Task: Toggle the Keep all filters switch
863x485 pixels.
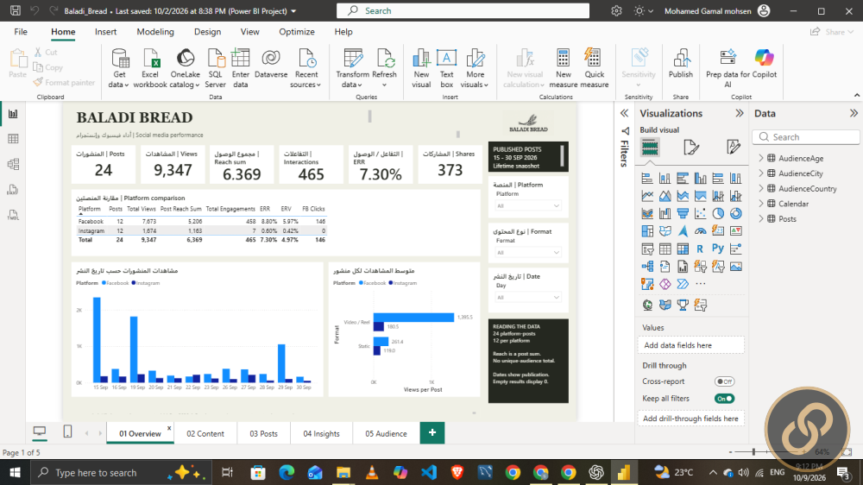Action: pyautogui.click(x=724, y=399)
